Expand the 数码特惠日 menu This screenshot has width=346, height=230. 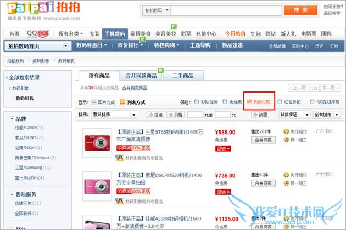click(92, 45)
